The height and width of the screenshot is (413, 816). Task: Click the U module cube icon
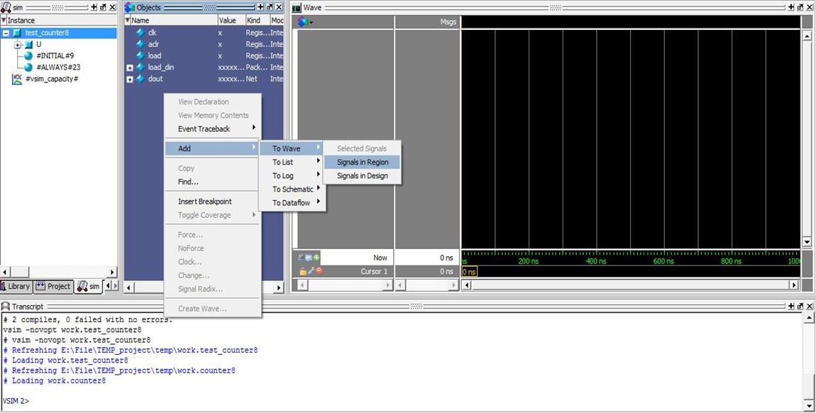(28, 45)
